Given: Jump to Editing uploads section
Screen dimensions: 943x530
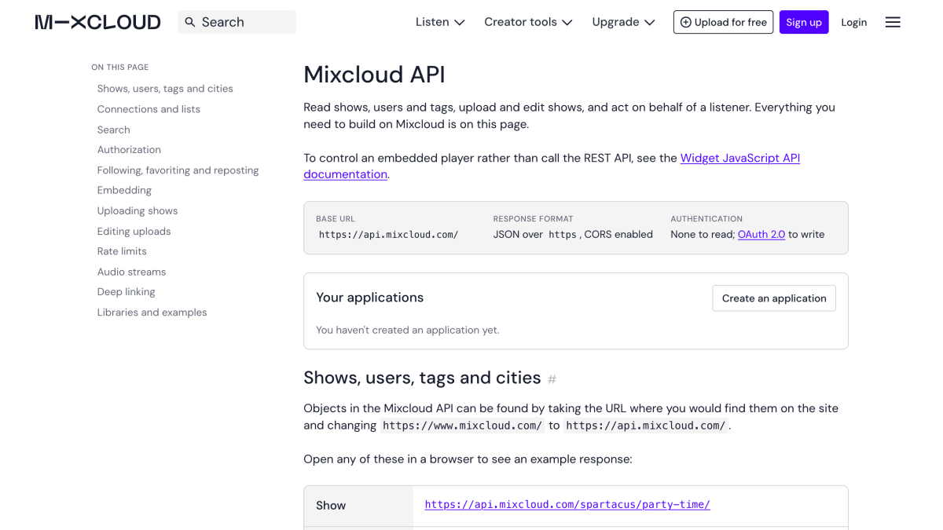Looking at the screenshot, I should tap(134, 231).
